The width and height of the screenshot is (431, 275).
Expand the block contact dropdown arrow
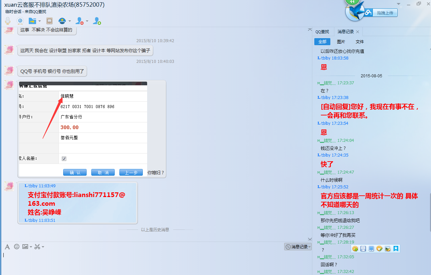point(87,21)
